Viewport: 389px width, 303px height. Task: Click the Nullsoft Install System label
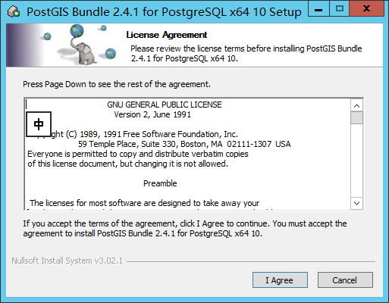(x=67, y=261)
